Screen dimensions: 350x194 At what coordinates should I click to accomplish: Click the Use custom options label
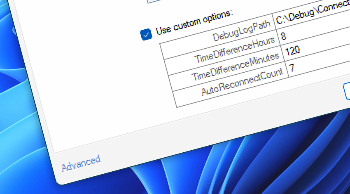click(194, 22)
